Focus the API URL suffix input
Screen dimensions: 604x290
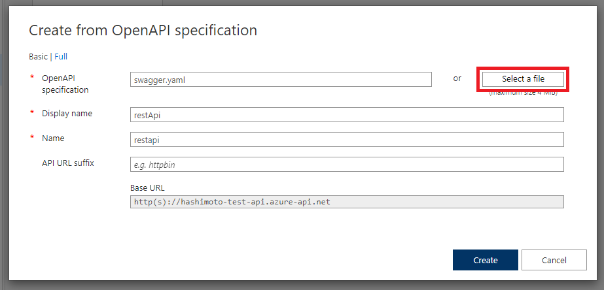[x=347, y=165]
